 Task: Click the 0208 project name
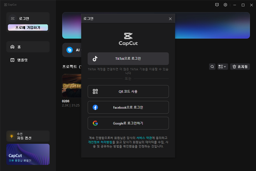click(x=66, y=101)
